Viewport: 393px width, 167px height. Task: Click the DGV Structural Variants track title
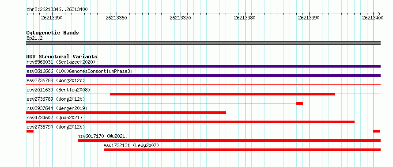[62, 57]
